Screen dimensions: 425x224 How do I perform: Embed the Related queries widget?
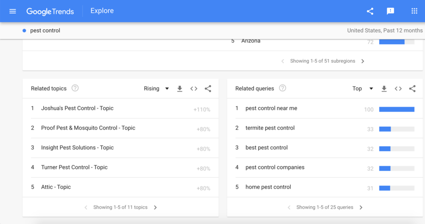pyautogui.click(x=398, y=89)
